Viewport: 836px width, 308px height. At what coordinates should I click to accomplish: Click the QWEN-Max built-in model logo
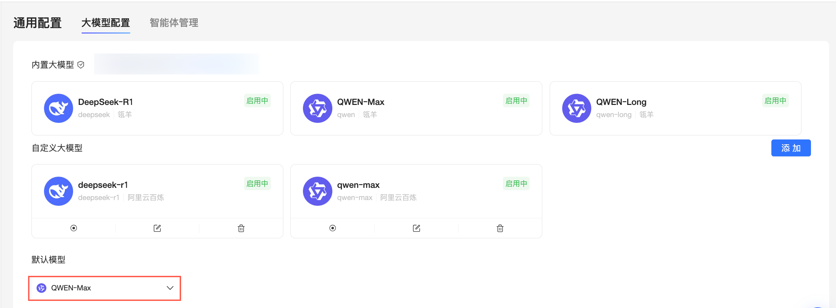[x=317, y=108]
